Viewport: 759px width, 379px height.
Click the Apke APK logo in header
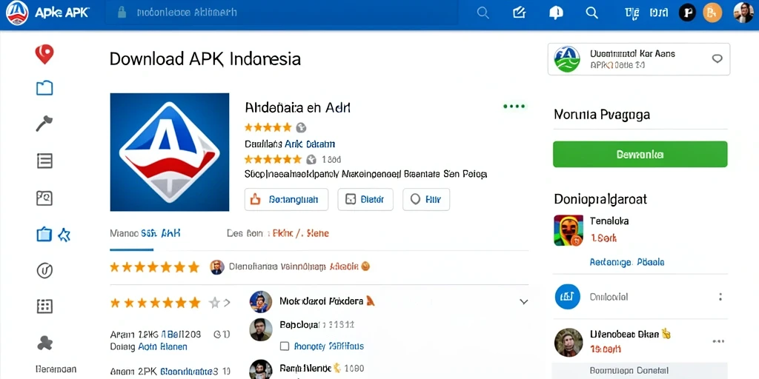click(x=17, y=13)
